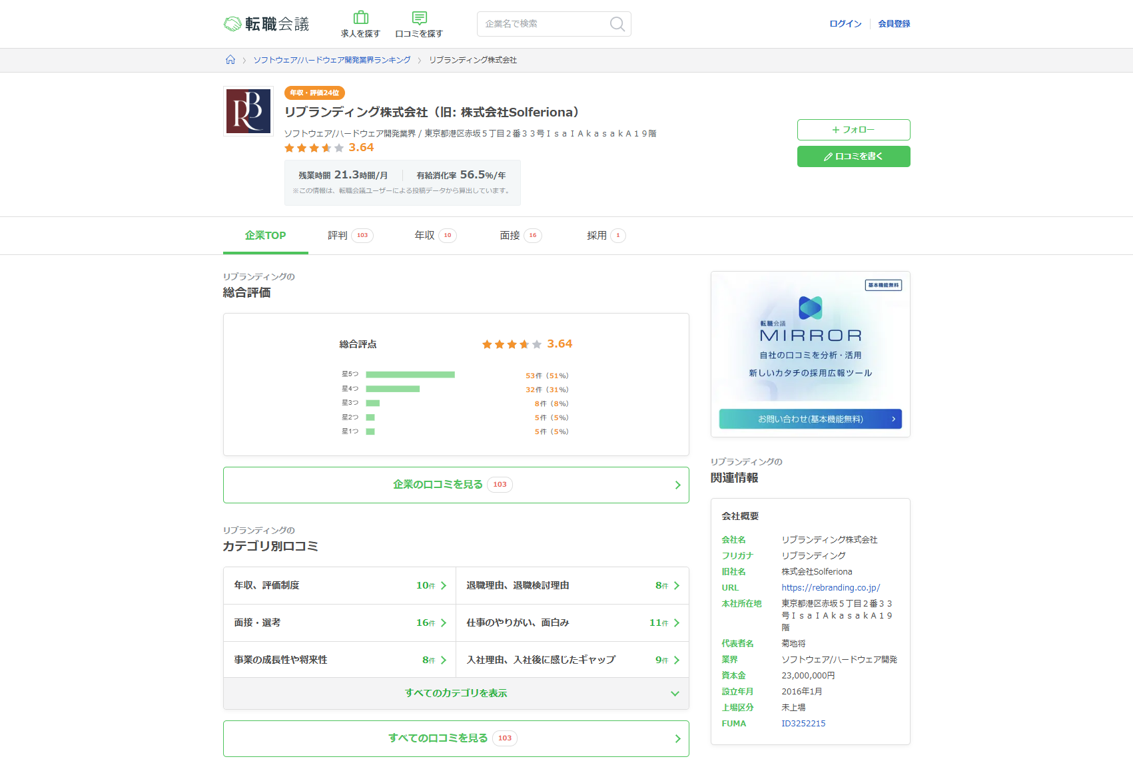The image size is (1133, 767).
Task: Open 口コミを探す speech bubble icon
Action: 419,18
